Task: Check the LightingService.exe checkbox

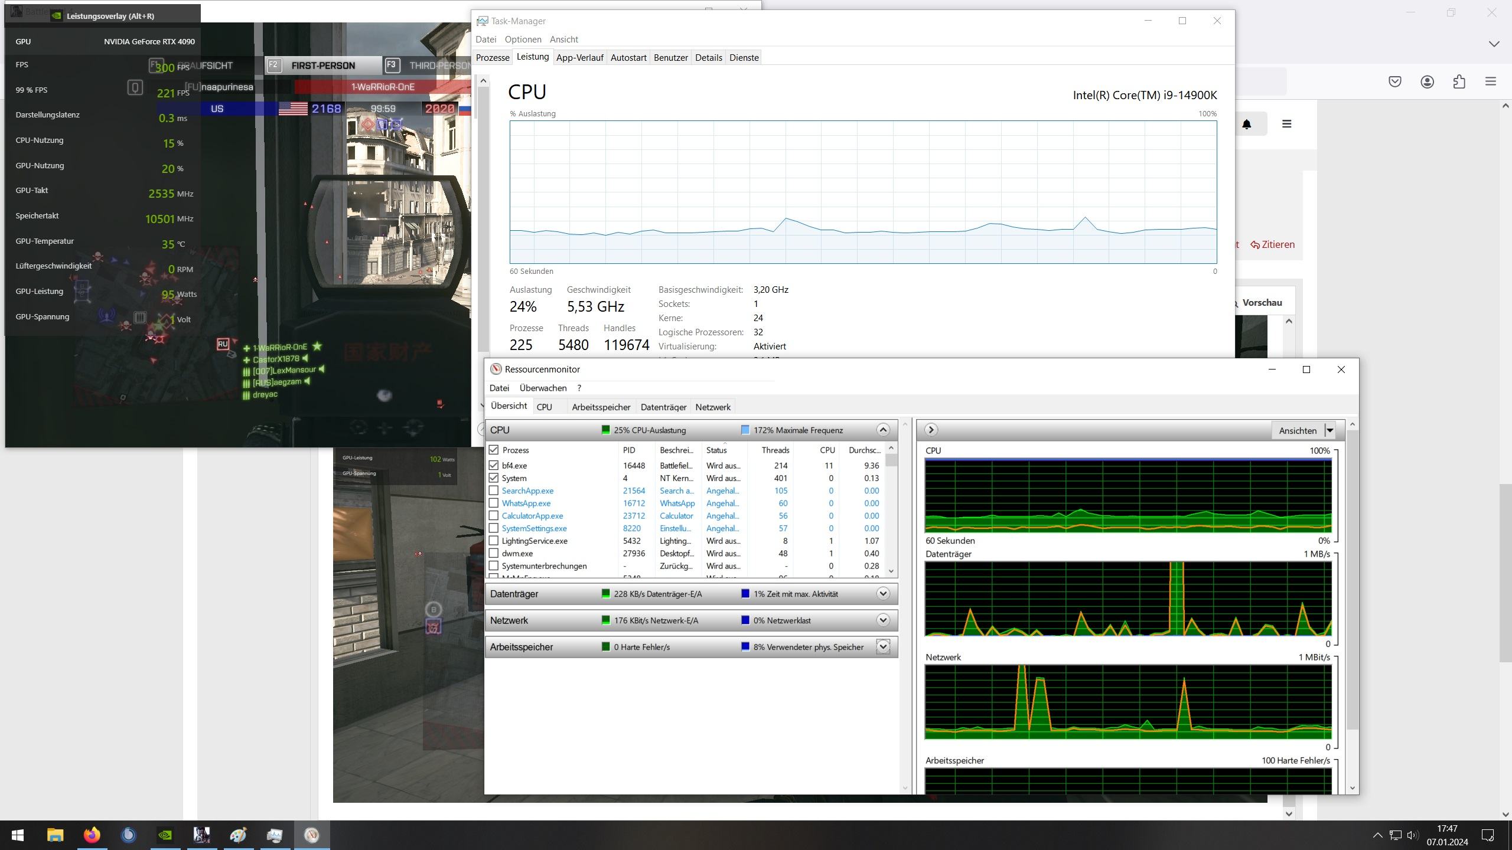Action: [494, 541]
